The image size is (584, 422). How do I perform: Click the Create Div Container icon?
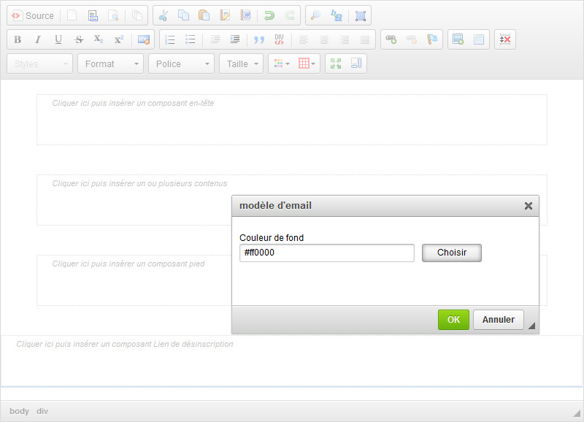[279, 39]
